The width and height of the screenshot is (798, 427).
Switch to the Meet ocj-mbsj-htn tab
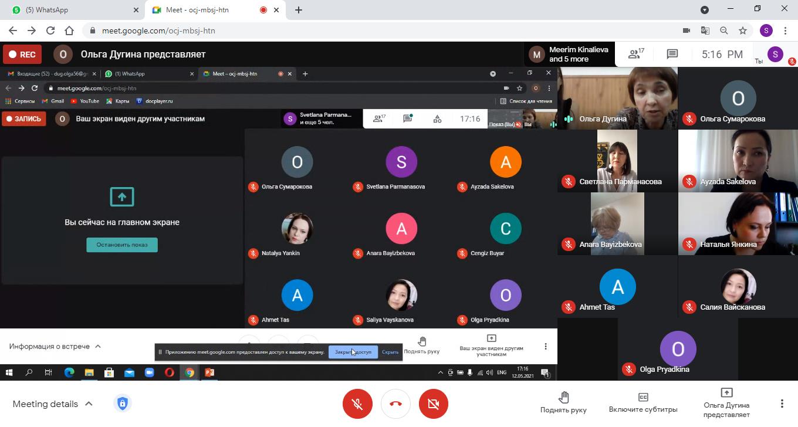click(x=214, y=10)
